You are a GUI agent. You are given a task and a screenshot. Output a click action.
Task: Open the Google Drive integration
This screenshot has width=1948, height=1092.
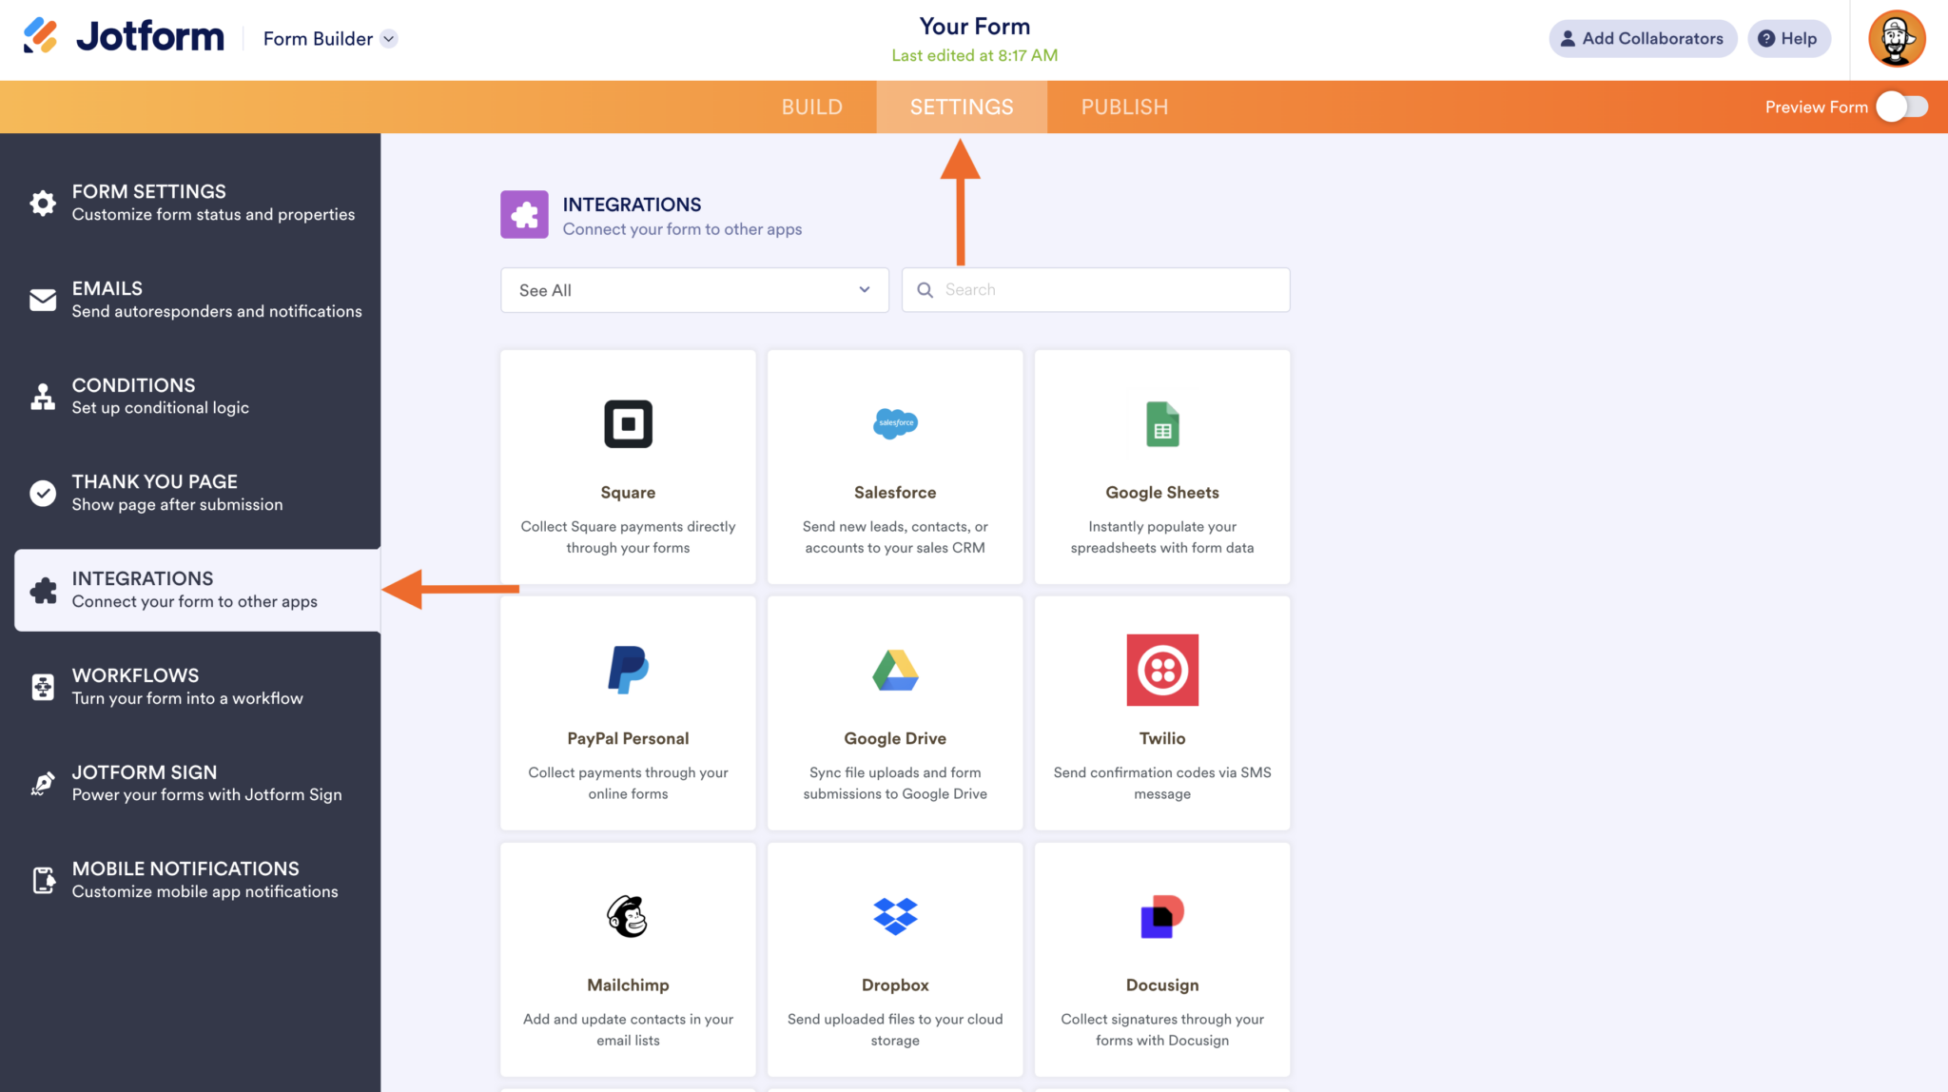[893, 670]
